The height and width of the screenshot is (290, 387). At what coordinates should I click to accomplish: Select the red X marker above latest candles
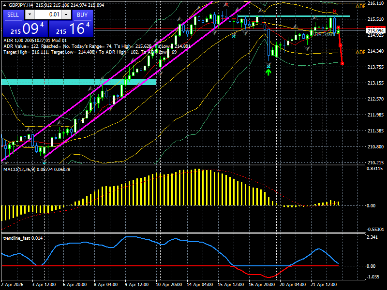(x=334, y=11)
